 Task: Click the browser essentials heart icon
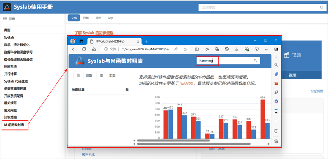click(247, 49)
